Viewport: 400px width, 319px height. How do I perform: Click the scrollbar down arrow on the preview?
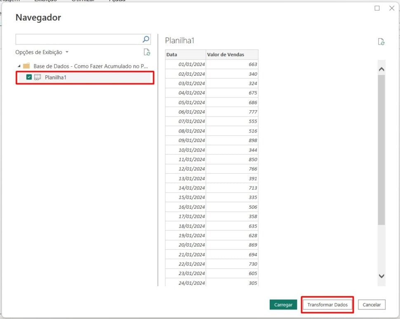pyautogui.click(x=381, y=276)
